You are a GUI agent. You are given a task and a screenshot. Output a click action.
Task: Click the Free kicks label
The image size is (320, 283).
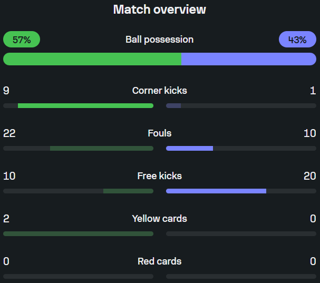click(x=160, y=176)
